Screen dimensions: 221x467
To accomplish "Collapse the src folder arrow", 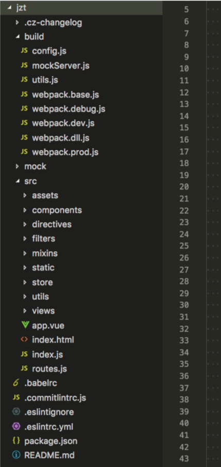I will pos(18,181).
